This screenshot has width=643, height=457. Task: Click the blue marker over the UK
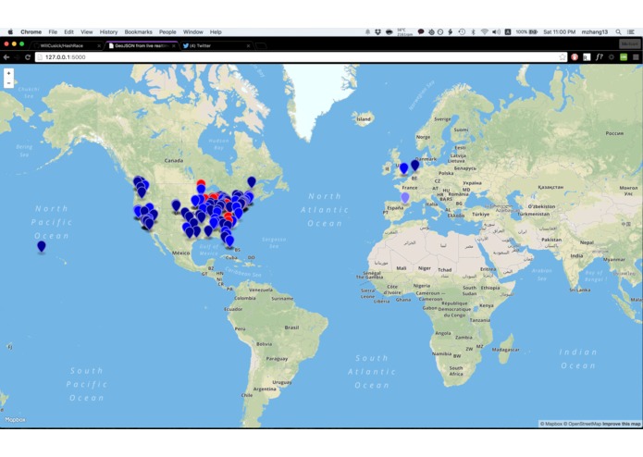(x=404, y=168)
